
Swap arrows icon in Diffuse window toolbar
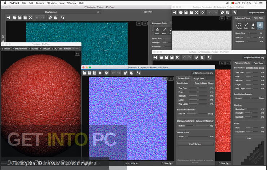pos(209,58)
